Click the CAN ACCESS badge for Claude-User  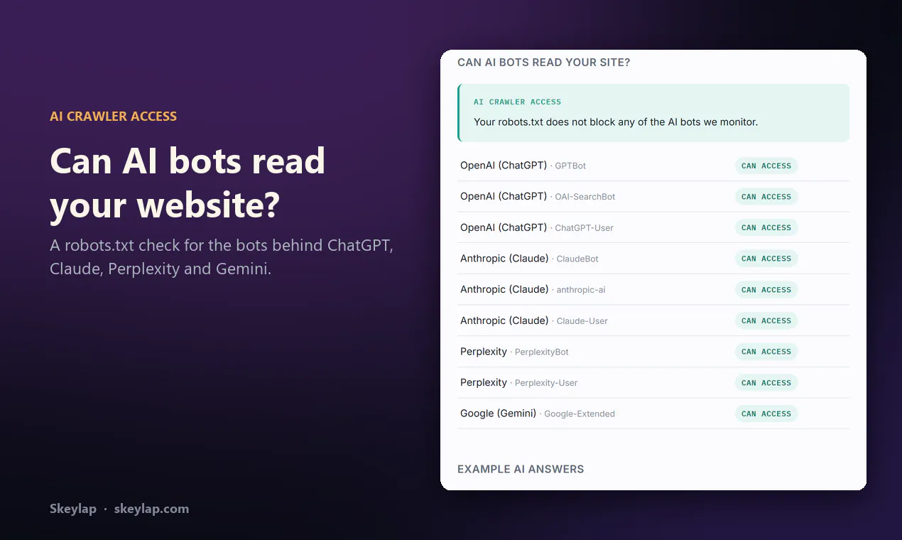[766, 321]
